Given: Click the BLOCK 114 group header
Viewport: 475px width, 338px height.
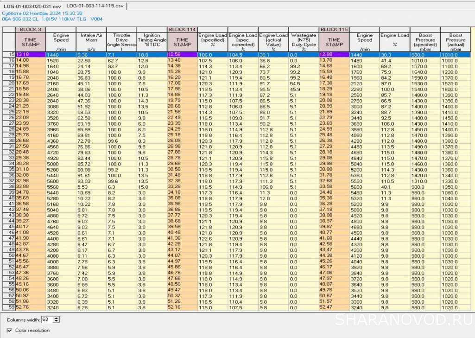Looking at the screenshot, I should point(182,29).
